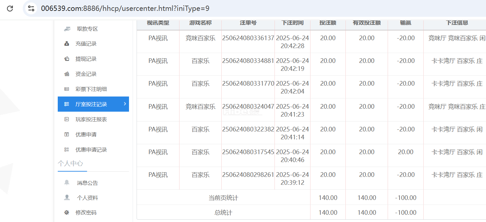This screenshot has width=486, height=222.
Task: Click the 充值记录 money bag icon
Action: pyautogui.click(x=67, y=43)
